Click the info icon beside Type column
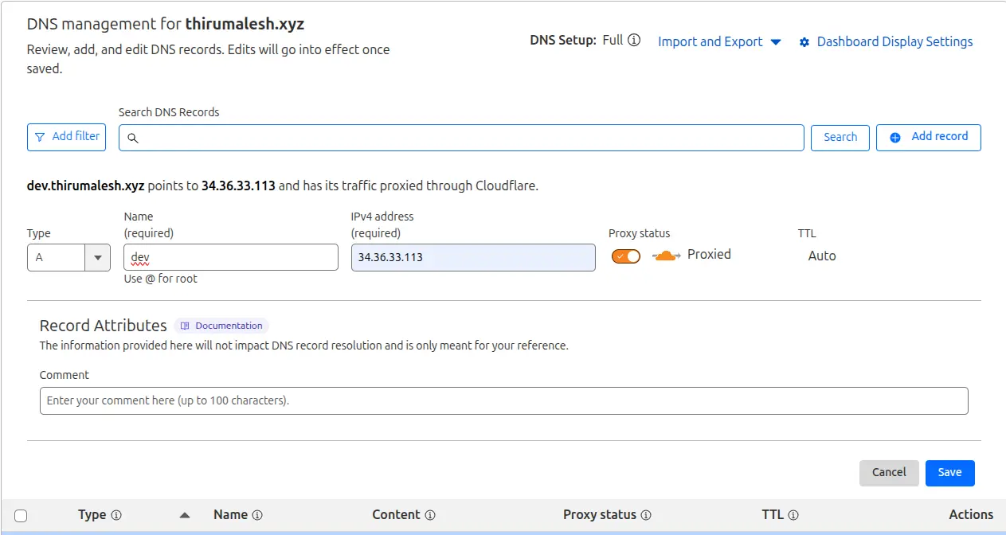1006x535 pixels. click(116, 515)
